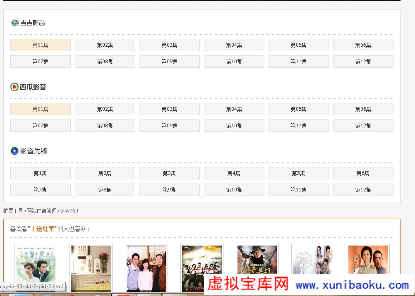The height and width of the screenshot is (296, 415).
Task: Play 第01集 in the 吉吉影音 section
Action: coord(41,45)
